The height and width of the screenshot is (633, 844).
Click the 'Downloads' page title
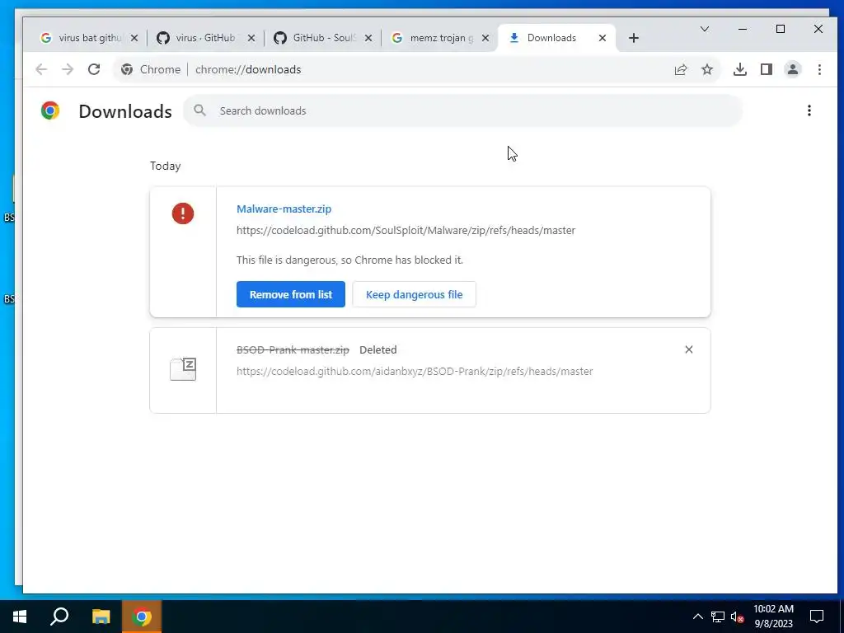coord(125,111)
